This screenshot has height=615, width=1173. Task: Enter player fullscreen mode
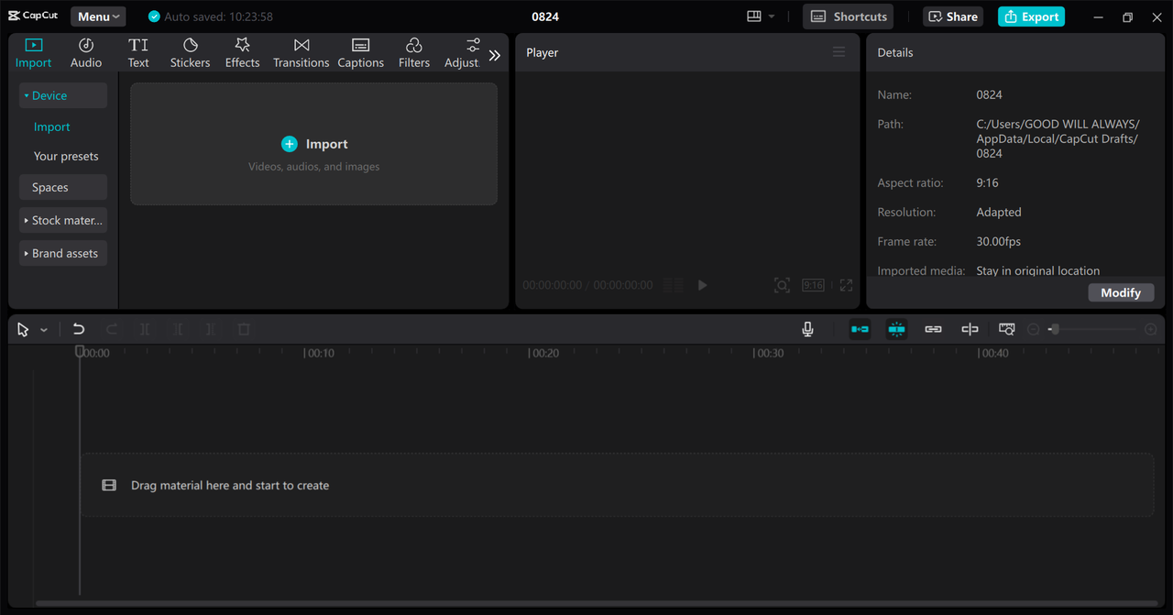[x=846, y=285]
